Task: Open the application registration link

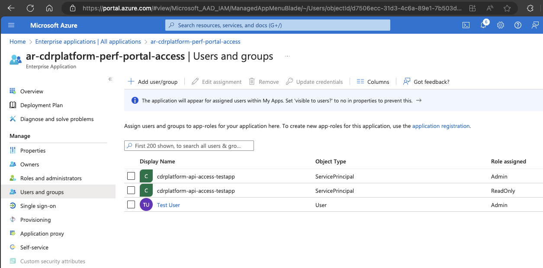Action: pyautogui.click(x=440, y=126)
